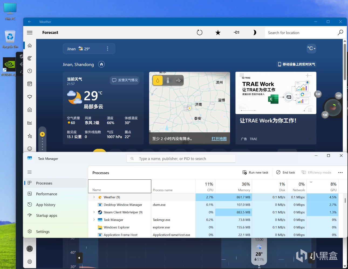The height and width of the screenshot is (269, 348).
Task: Click the End task button
Action: point(286,172)
